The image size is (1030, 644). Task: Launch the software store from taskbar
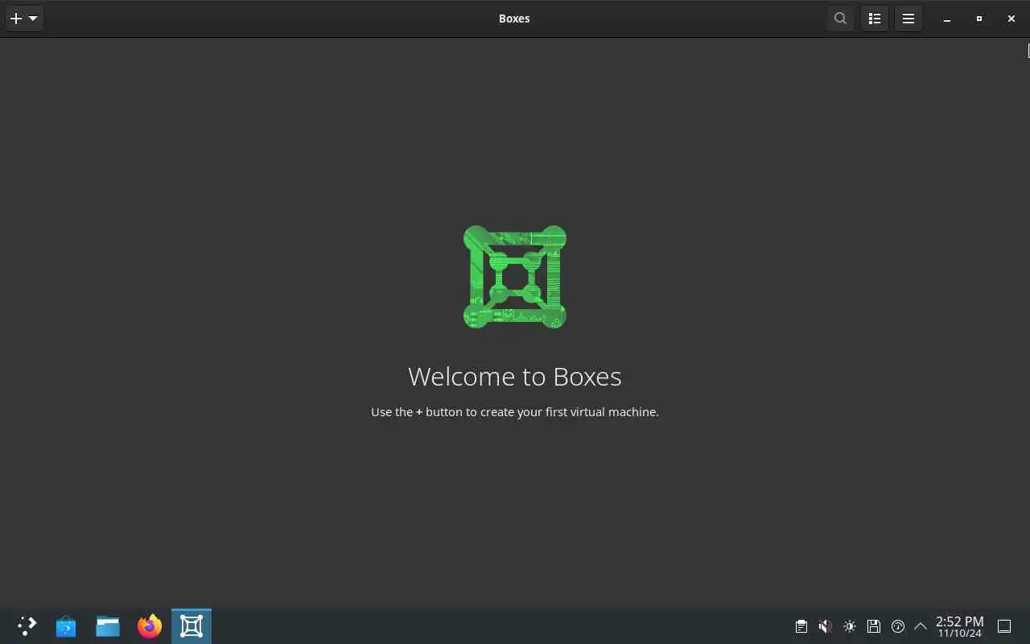(66, 626)
